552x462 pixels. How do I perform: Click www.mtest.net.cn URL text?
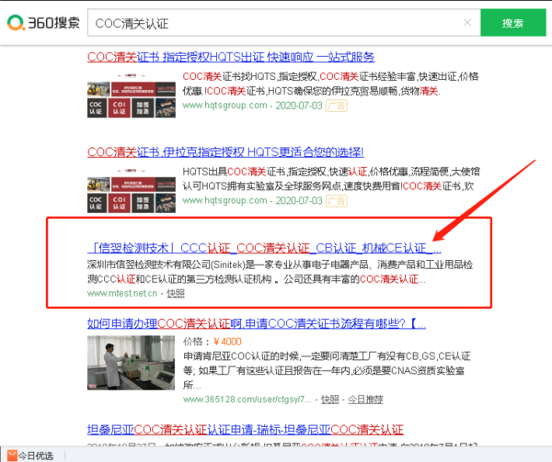(x=122, y=293)
